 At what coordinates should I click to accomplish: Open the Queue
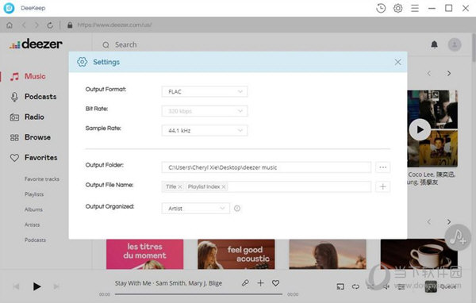tap(440, 286)
